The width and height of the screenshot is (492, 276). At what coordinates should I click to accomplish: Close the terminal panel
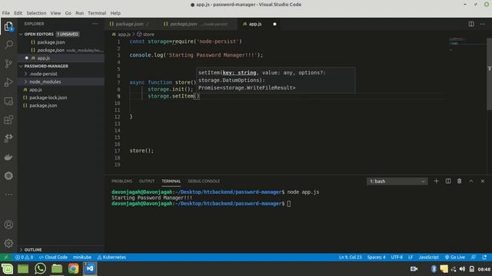[483, 181]
